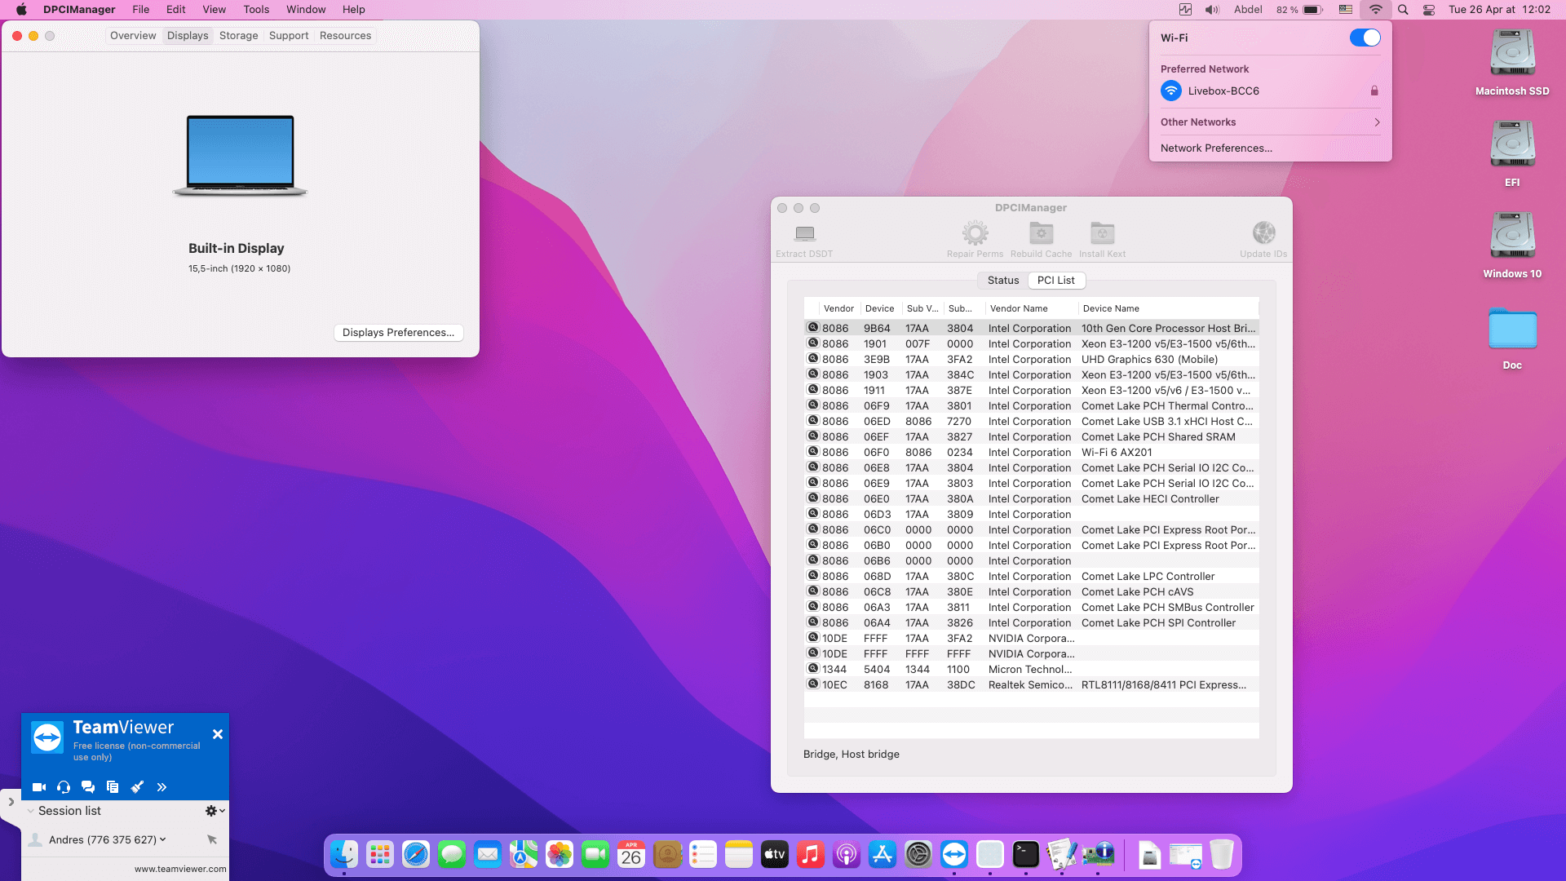Click the Rebuild Cache toolbar icon
This screenshot has width=1566, height=881.
[x=1041, y=233]
